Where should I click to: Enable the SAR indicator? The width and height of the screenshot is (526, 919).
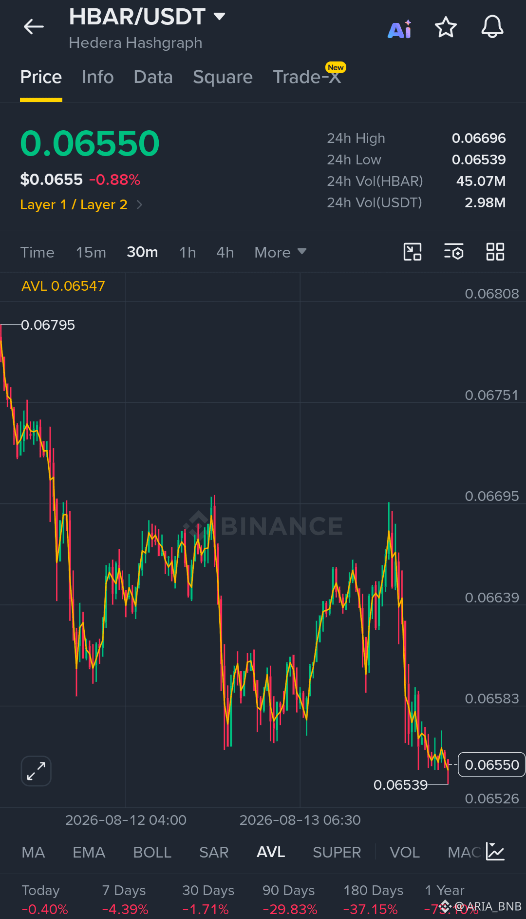click(214, 852)
